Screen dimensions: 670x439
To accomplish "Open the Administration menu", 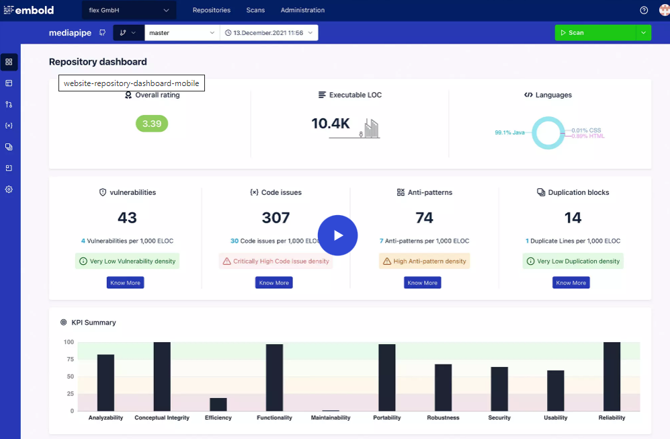I will click(302, 10).
